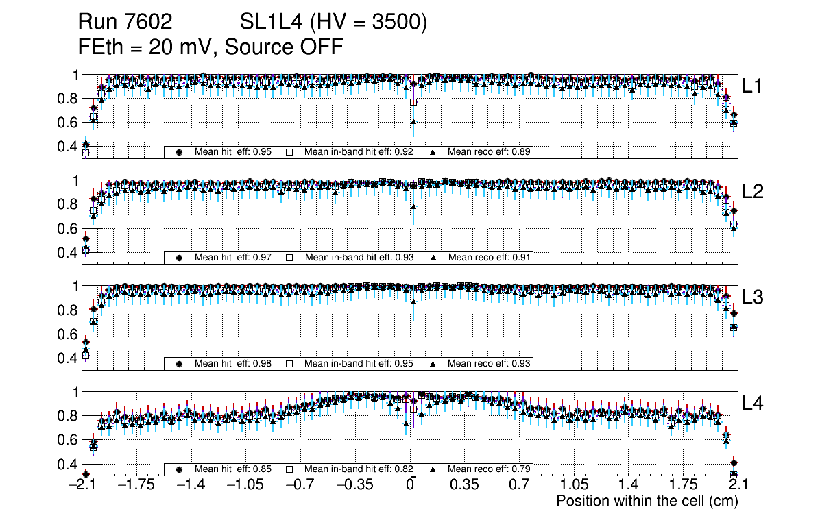Click the 0.35 tick label on x-axis
Screen dimensions: 820x529
click(x=463, y=485)
